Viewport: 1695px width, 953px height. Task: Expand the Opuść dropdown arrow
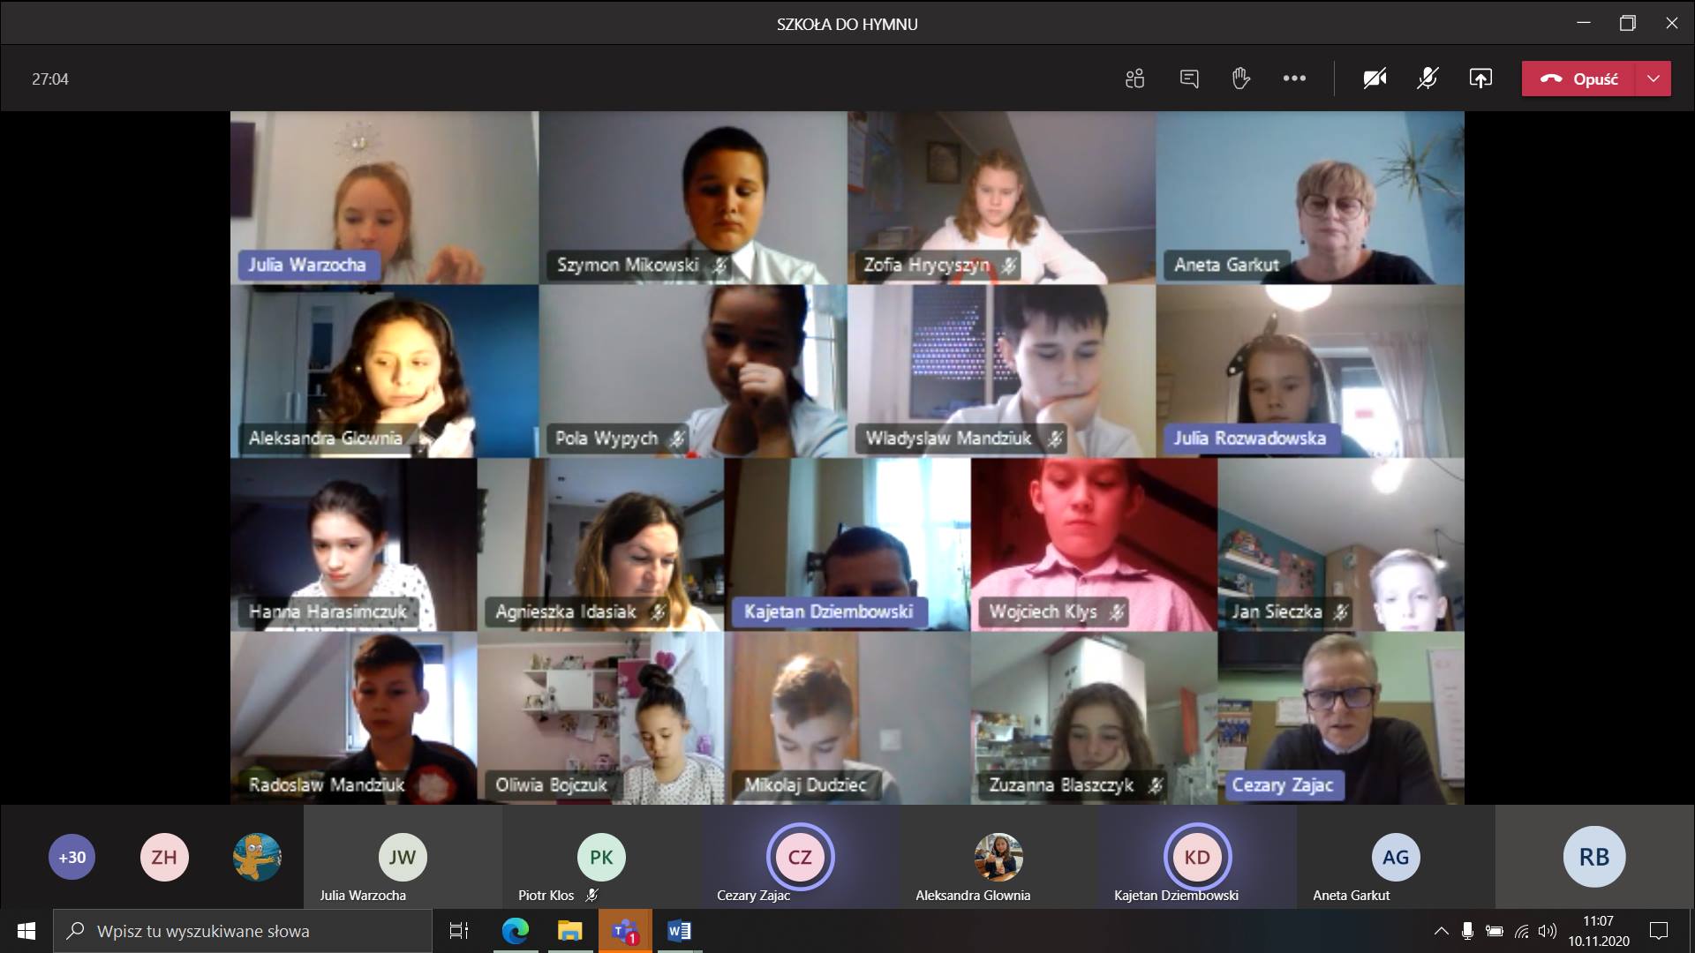point(1654,79)
